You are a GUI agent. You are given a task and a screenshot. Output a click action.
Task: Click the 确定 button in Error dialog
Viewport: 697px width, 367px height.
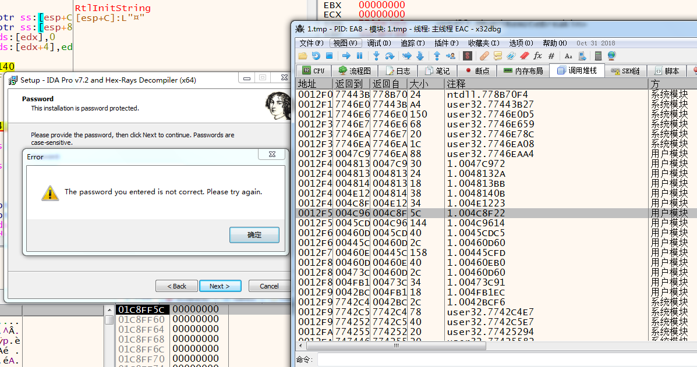(254, 235)
